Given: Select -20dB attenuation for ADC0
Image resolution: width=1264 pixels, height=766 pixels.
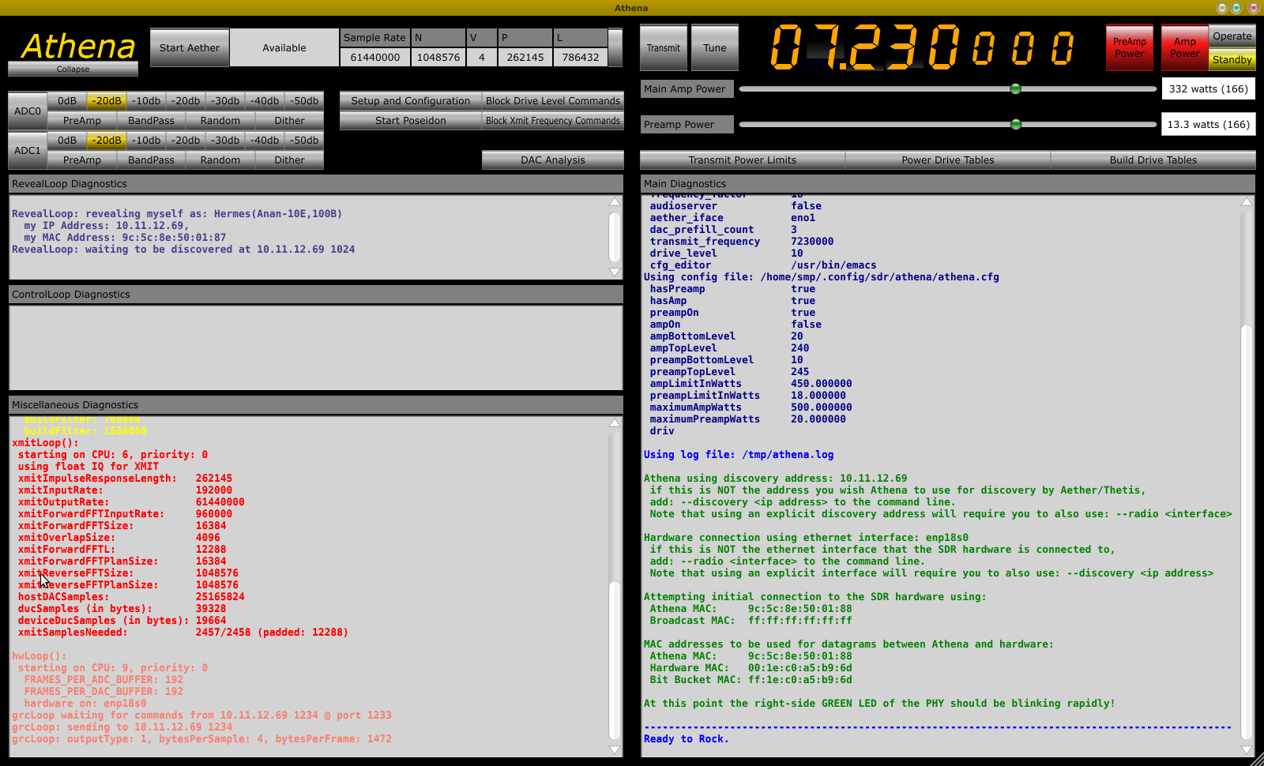Looking at the screenshot, I should click(107, 101).
